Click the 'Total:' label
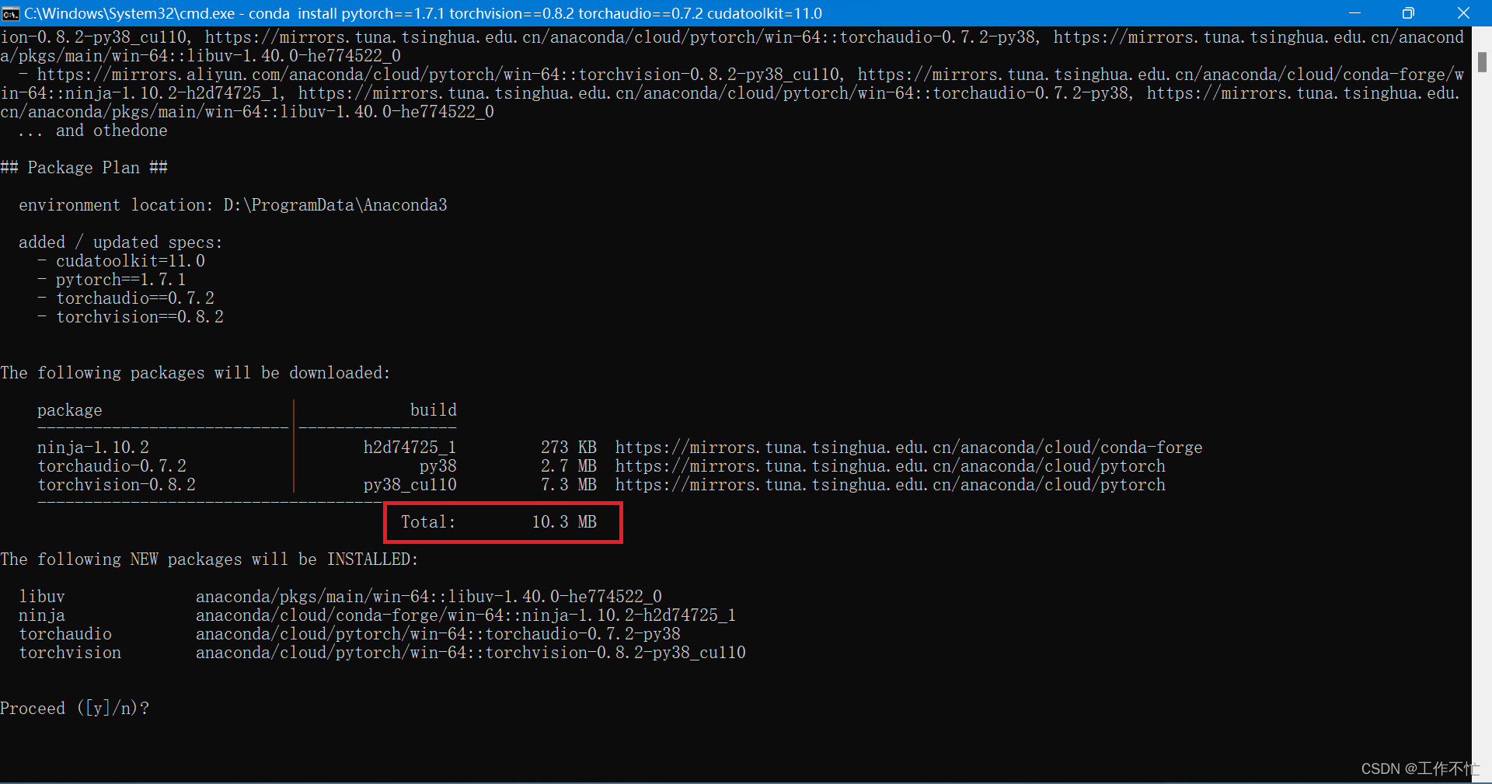The width and height of the screenshot is (1492, 784). (428, 522)
